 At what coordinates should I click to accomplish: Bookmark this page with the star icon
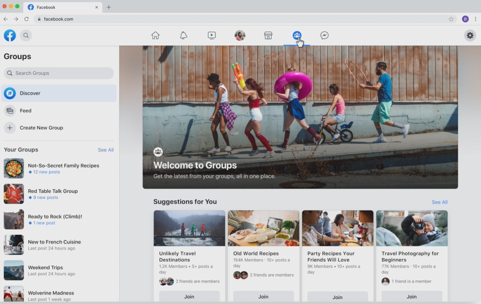tap(451, 19)
